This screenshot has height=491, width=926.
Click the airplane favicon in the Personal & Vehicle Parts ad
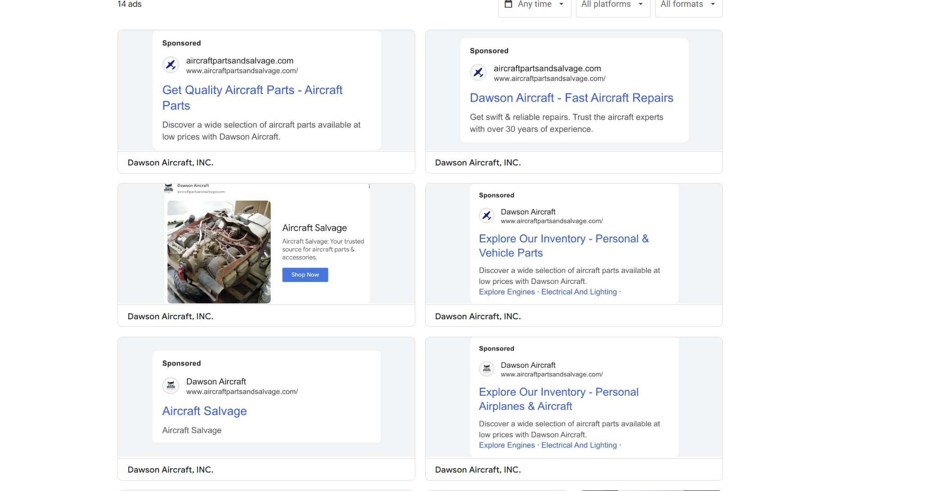[487, 216]
